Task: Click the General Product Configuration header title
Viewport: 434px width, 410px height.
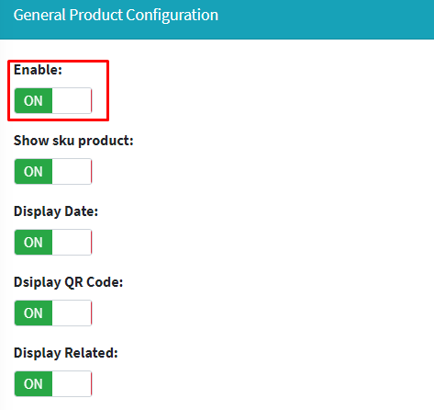Action: (116, 15)
